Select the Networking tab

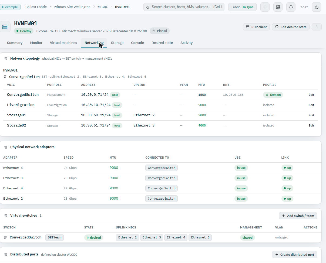click(x=94, y=43)
